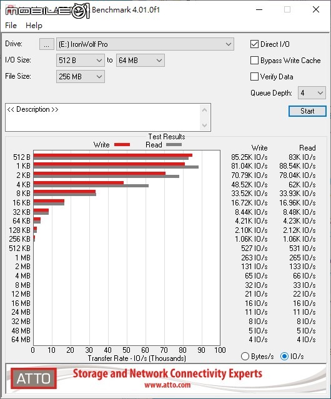Image resolution: width=331 pixels, height=399 pixels.
Task: Click the 16.72K IO/s write value
Action: (x=249, y=203)
